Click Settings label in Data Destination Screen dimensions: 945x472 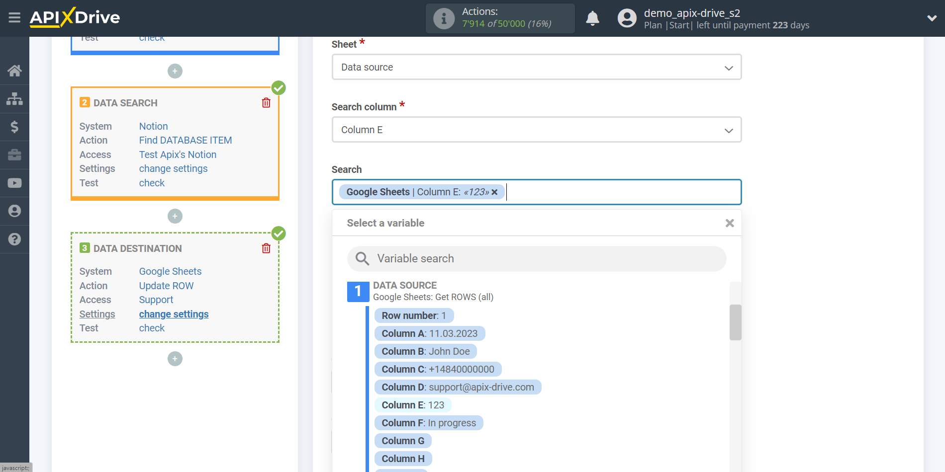click(x=97, y=314)
